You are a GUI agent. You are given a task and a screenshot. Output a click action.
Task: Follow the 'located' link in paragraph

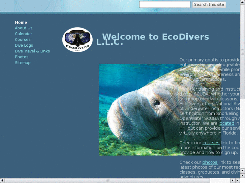tap(226, 123)
